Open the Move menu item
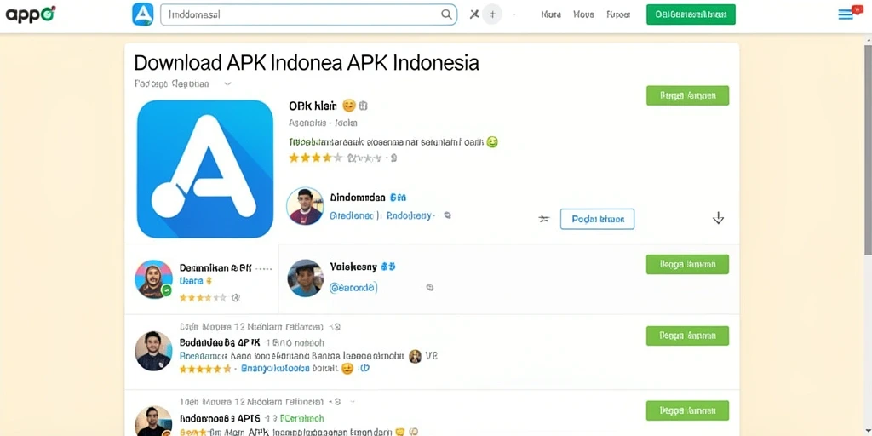 click(583, 15)
